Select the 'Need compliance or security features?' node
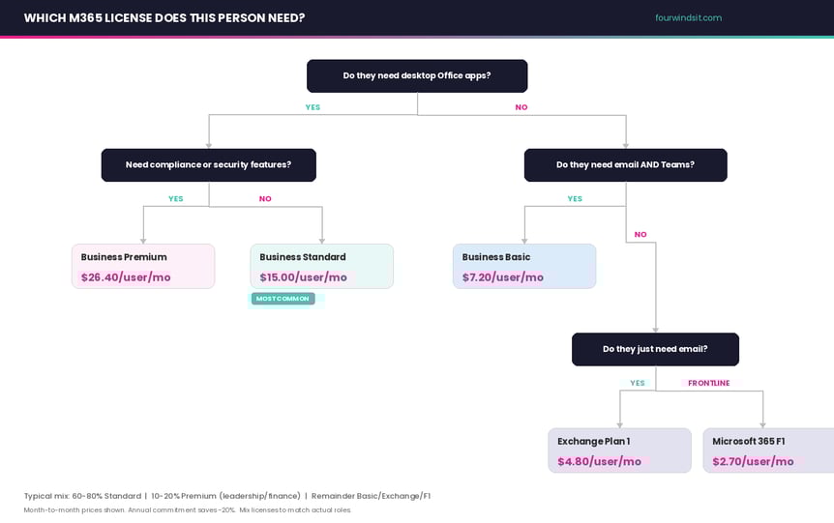The image size is (834, 523). pos(208,164)
